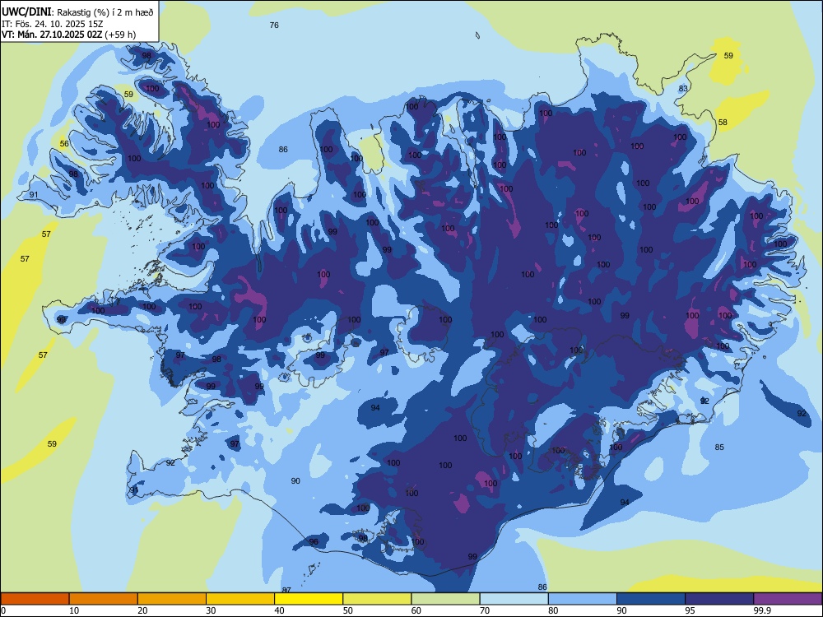Viewport: 823px width, 617px height.
Task: Click the legend tick label "95"
Action: [x=690, y=610]
